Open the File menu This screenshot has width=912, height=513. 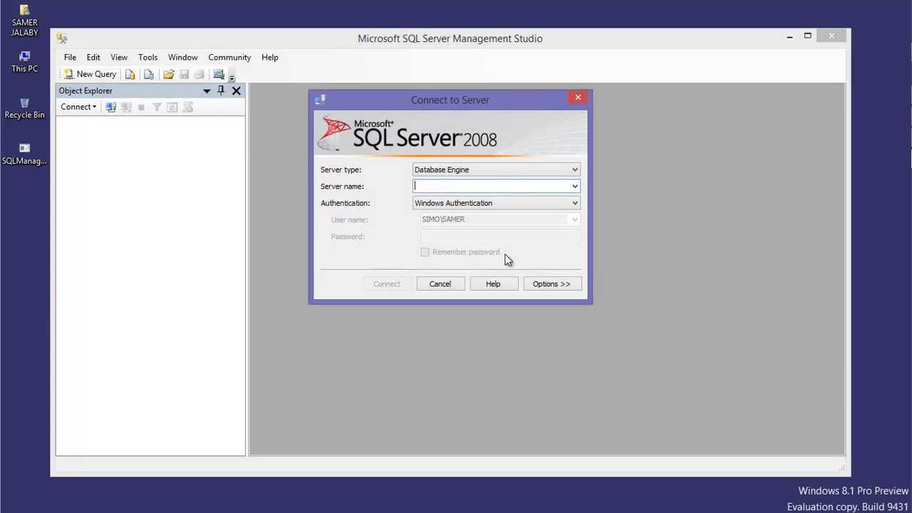[x=70, y=57]
